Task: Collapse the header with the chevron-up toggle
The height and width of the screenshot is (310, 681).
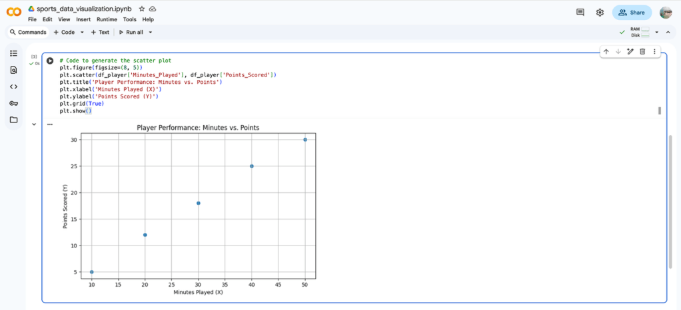Action: [x=667, y=32]
